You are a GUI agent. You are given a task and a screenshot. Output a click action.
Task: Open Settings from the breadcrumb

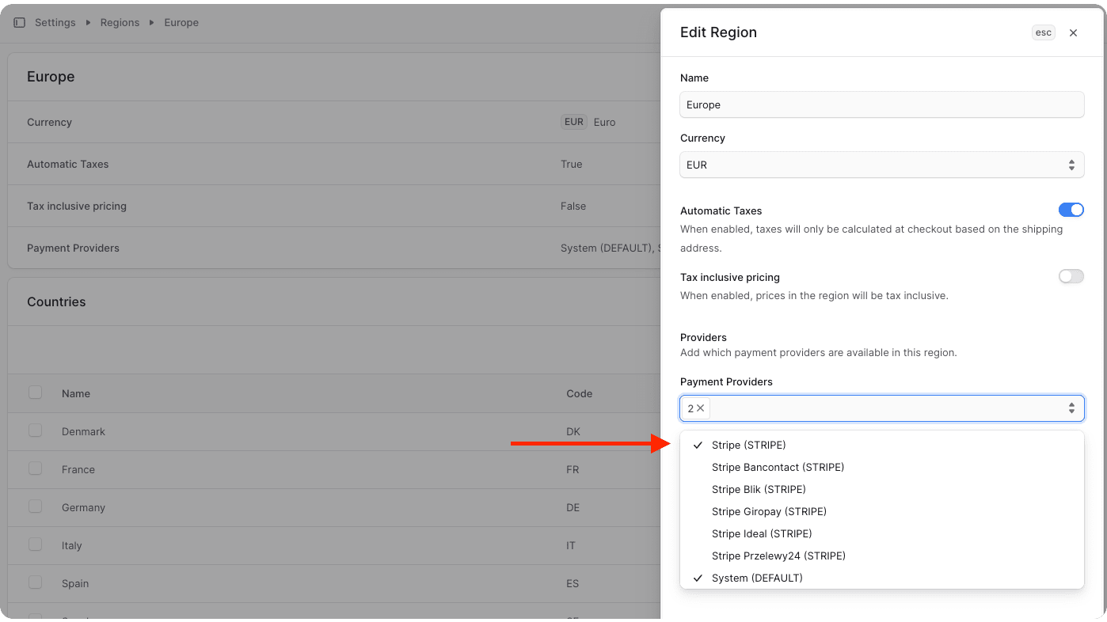[x=55, y=22]
